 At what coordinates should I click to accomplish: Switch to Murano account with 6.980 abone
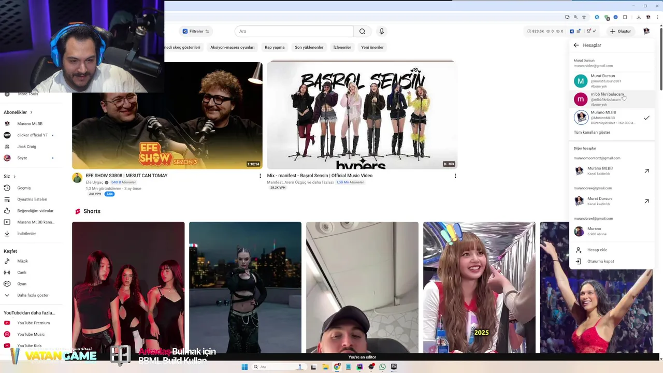pyautogui.click(x=612, y=231)
